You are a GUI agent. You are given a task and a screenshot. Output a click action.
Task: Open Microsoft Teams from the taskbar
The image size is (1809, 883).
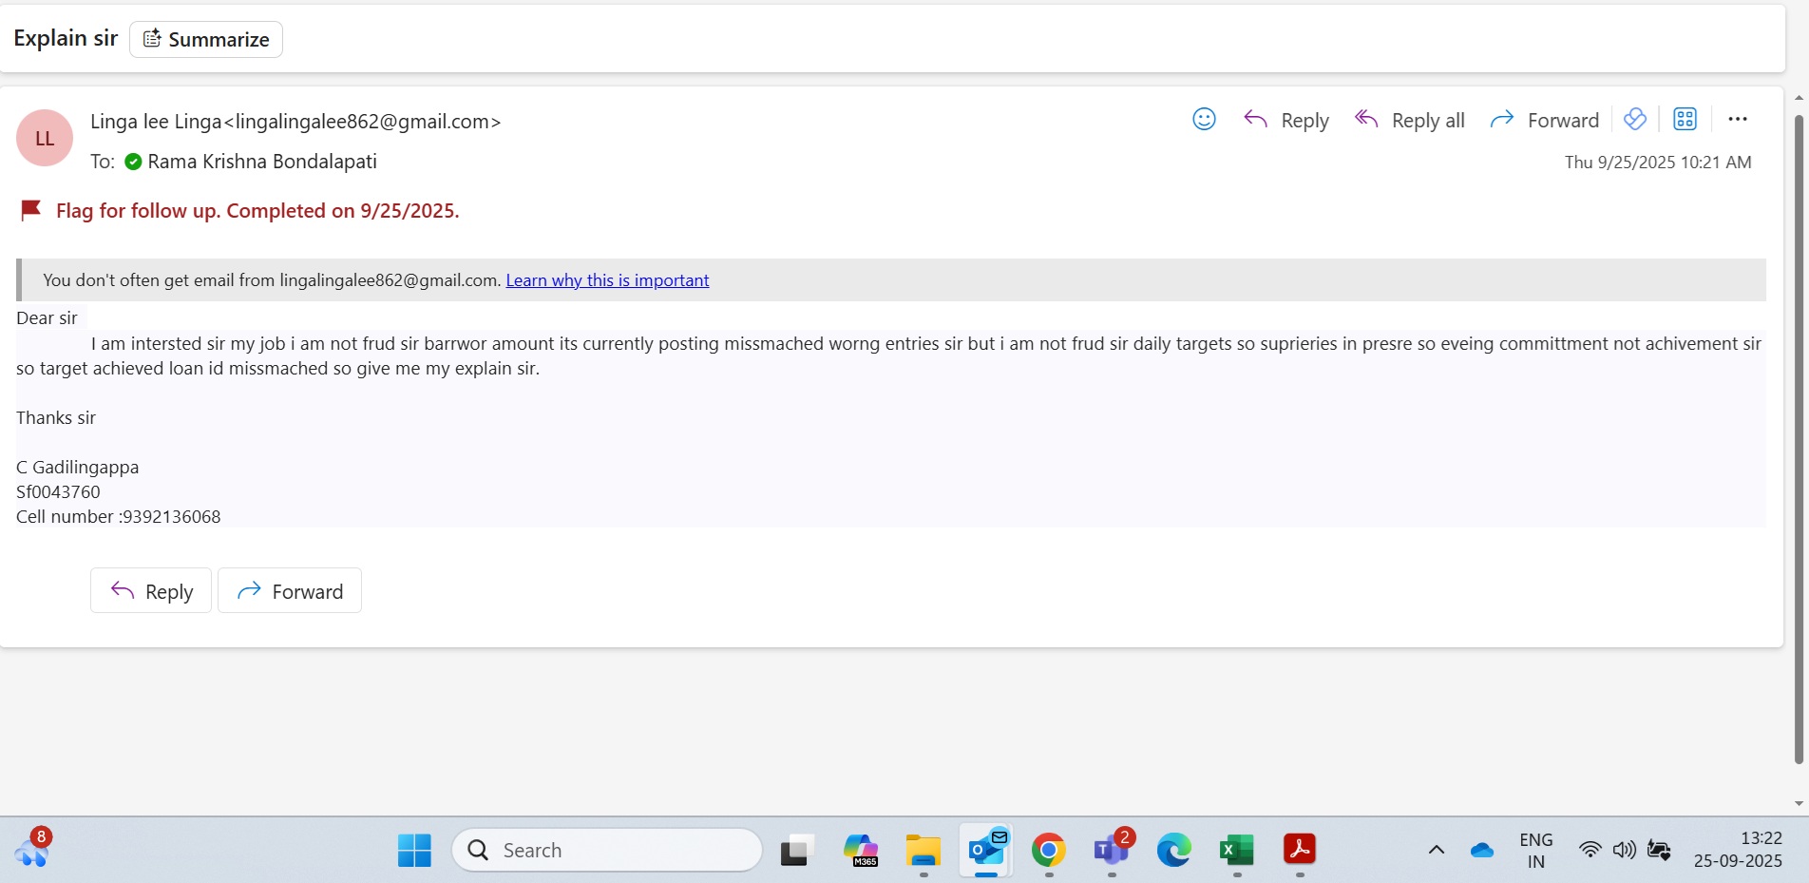click(1111, 850)
